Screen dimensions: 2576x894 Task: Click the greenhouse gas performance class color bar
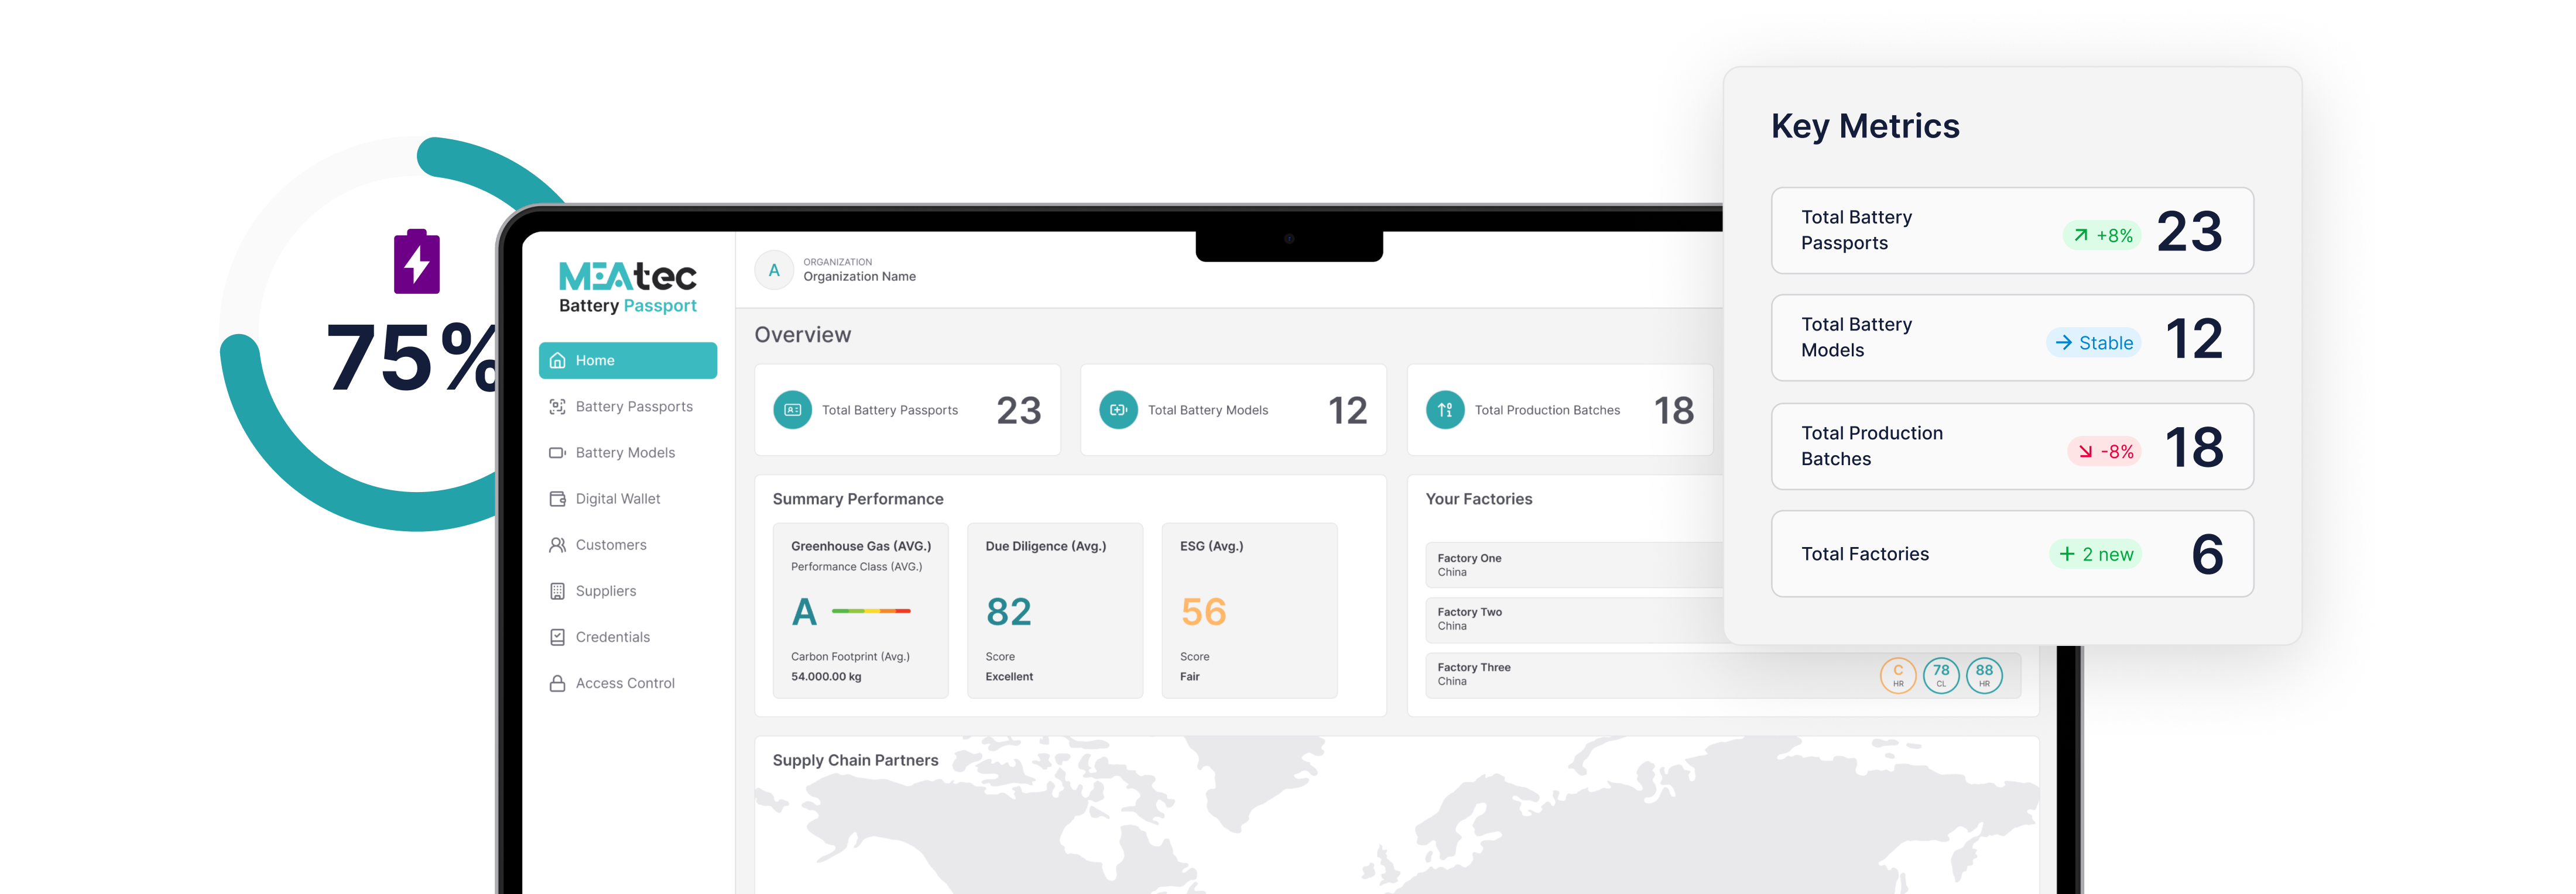tap(871, 610)
